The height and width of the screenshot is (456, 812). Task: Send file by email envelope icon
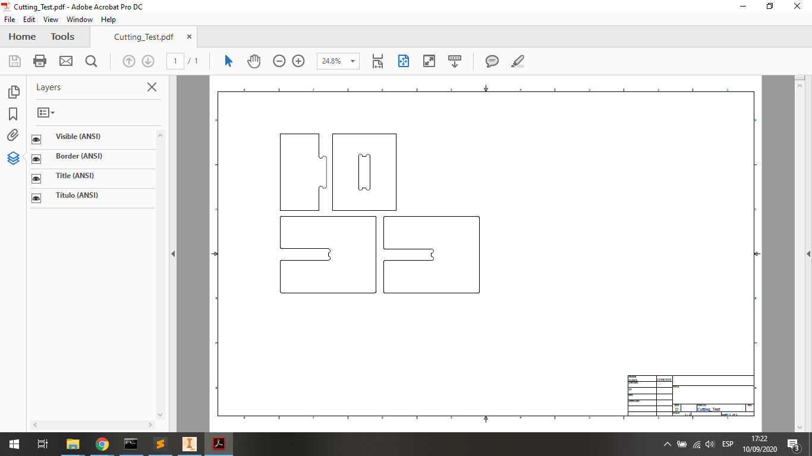(x=65, y=61)
